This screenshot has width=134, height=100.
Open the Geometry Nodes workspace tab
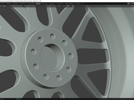[x=69, y=4]
